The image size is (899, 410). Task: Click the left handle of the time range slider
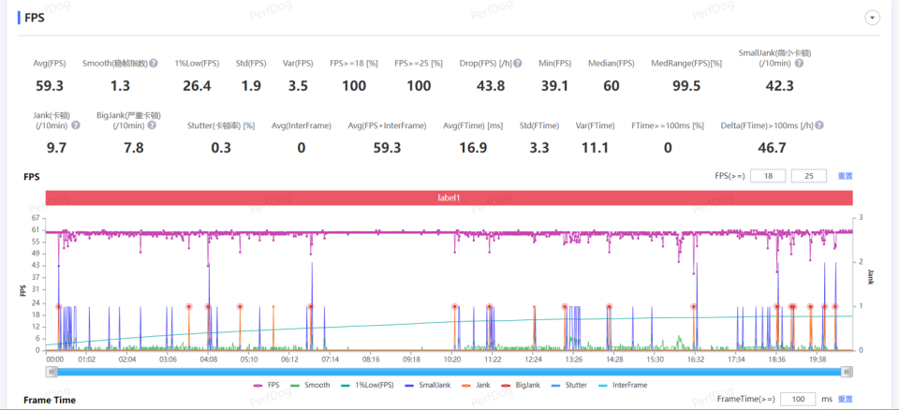click(52, 372)
